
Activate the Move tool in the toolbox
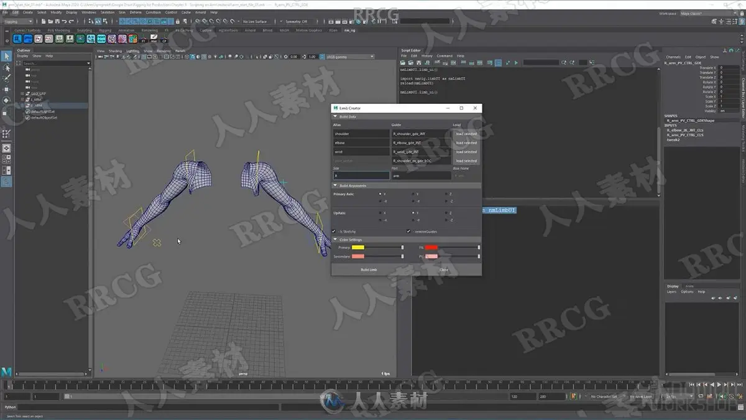tap(6, 89)
